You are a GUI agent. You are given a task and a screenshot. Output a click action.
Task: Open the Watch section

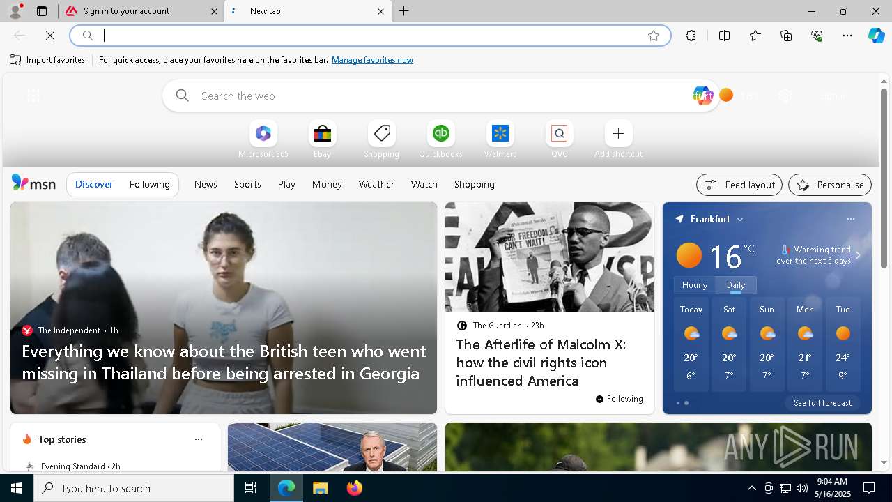point(424,184)
